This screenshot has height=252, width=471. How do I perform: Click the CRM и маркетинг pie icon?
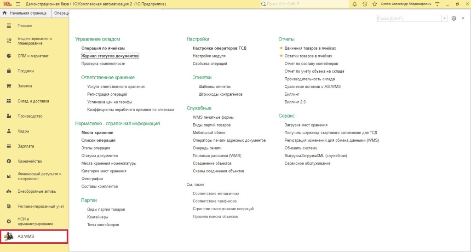click(9, 56)
